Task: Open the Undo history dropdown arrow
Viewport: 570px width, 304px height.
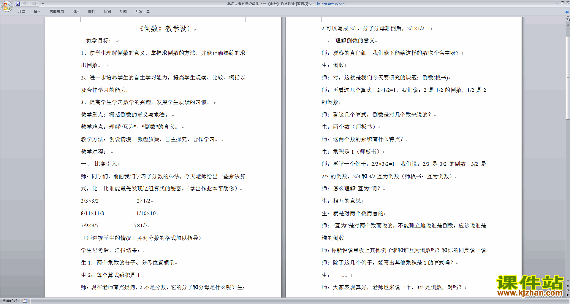Action: click(x=29, y=4)
